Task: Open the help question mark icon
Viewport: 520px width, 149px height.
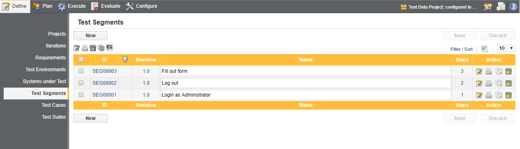Action: pos(513,7)
